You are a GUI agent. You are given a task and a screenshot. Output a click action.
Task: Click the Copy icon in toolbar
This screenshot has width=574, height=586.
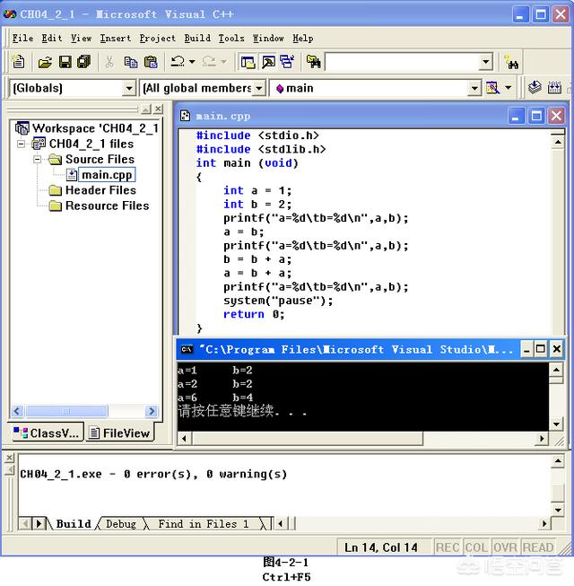[x=131, y=62]
